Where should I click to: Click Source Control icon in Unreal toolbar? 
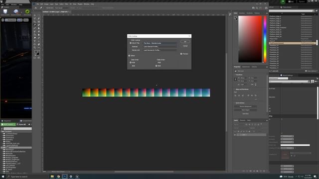tap(16, 12)
